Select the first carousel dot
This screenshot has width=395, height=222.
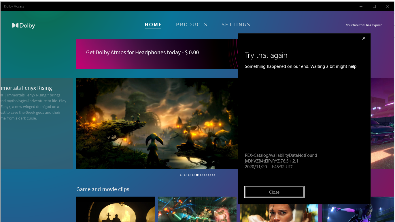pyautogui.click(x=181, y=175)
